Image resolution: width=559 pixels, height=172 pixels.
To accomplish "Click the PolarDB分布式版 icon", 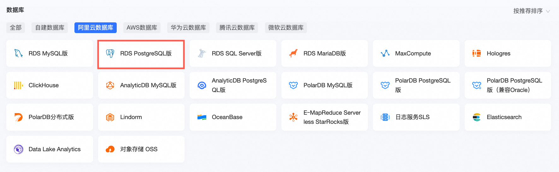I will (19, 117).
